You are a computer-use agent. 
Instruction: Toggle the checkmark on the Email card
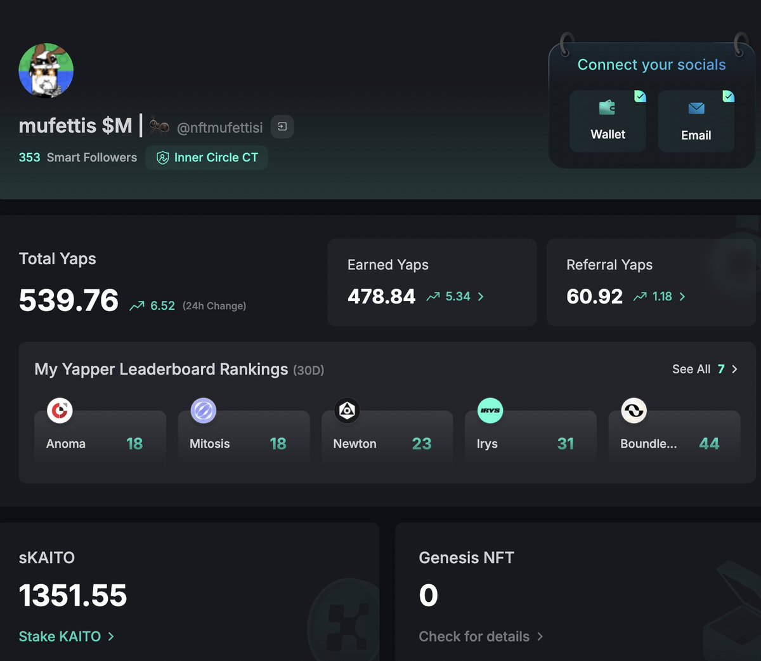pos(729,97)
